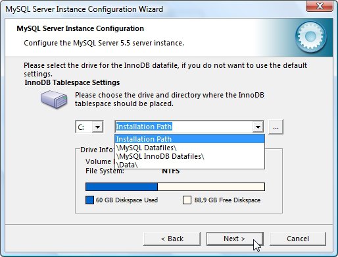This screenshot has height=257, width=338.
Task: Cancel the configuration wizard
Action: [x=298, y=239]
